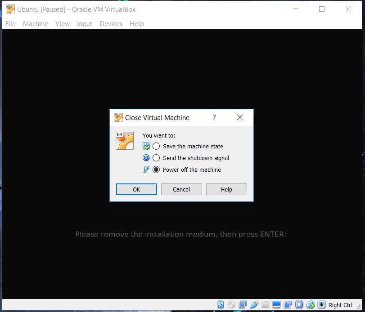
Task: Click the lightning bolt power off icon
Action: 146,169
